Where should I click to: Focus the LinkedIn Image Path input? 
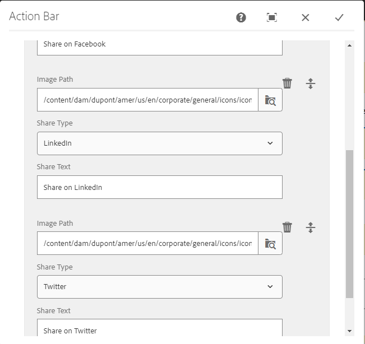point(147,100)
